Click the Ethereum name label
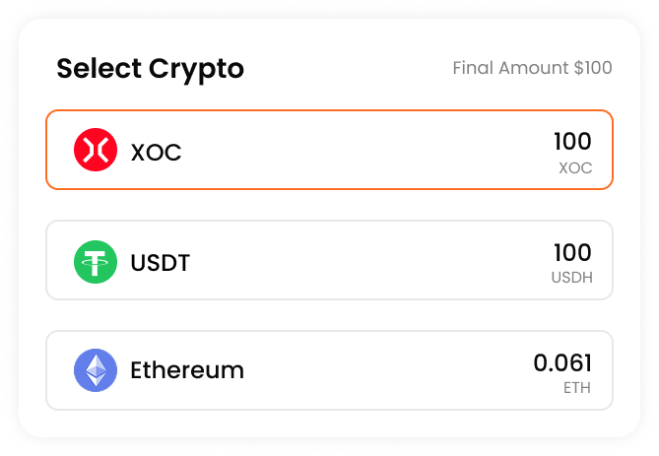Viewport: 659px width, 456px height. coord(187,370)
